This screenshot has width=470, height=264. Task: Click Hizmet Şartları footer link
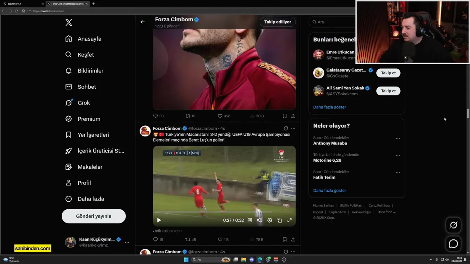click(323, 206)
